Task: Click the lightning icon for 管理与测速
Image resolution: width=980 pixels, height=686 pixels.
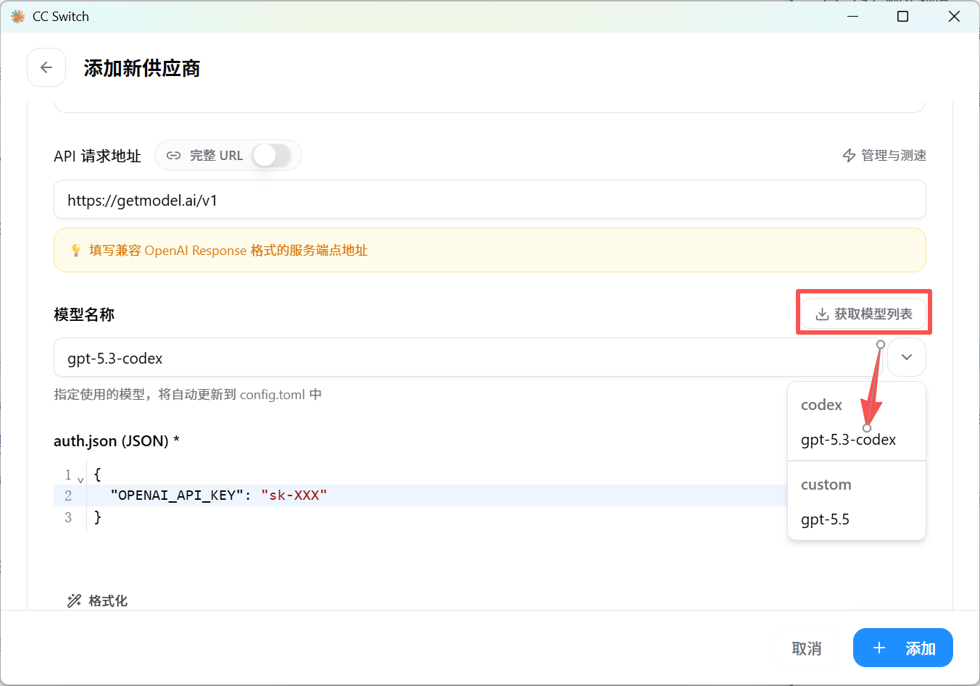Action: pos(849,156)
